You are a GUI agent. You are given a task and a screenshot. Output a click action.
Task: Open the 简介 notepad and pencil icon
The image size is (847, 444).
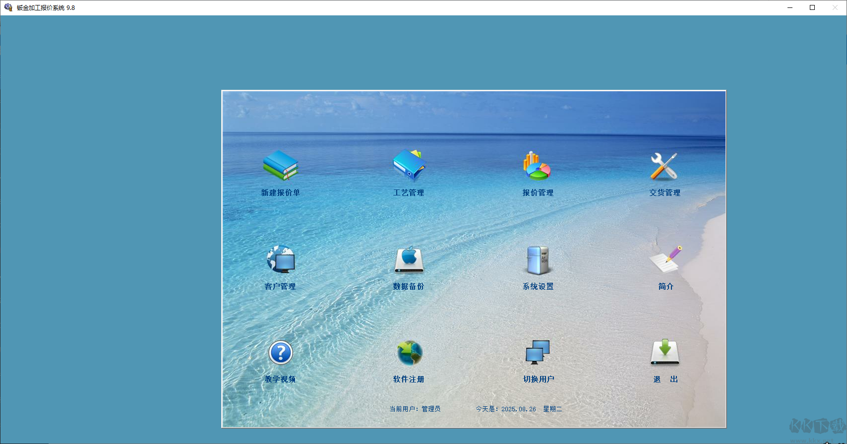665,259
